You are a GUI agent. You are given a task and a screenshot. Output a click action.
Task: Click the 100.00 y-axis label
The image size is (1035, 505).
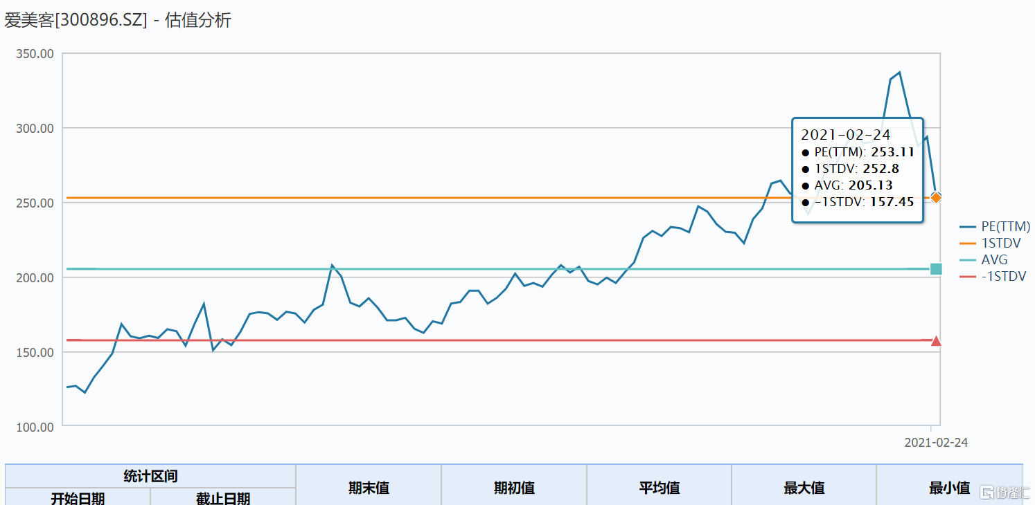point(35,427)
